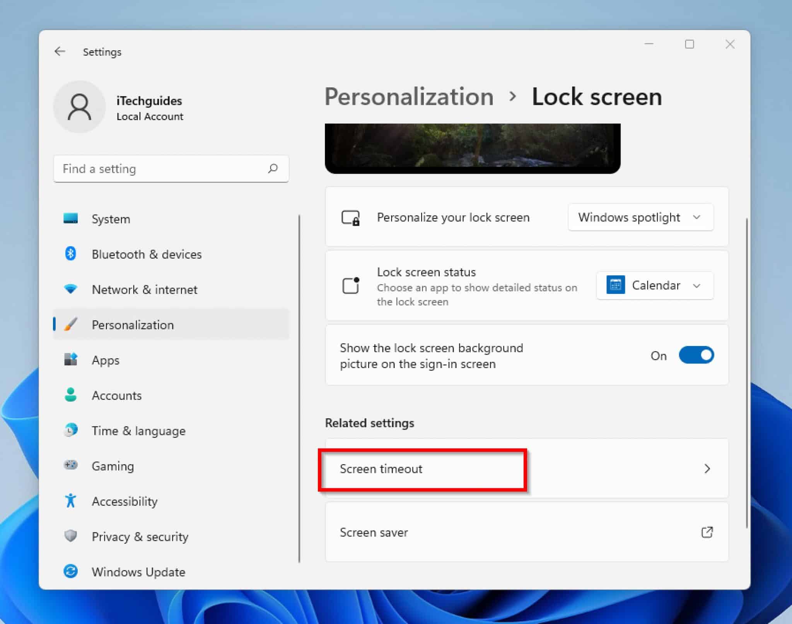This screenshot has width=792, height=624.
Task: Open the Windows spotlight dropdown
Action: pos(640,217)
